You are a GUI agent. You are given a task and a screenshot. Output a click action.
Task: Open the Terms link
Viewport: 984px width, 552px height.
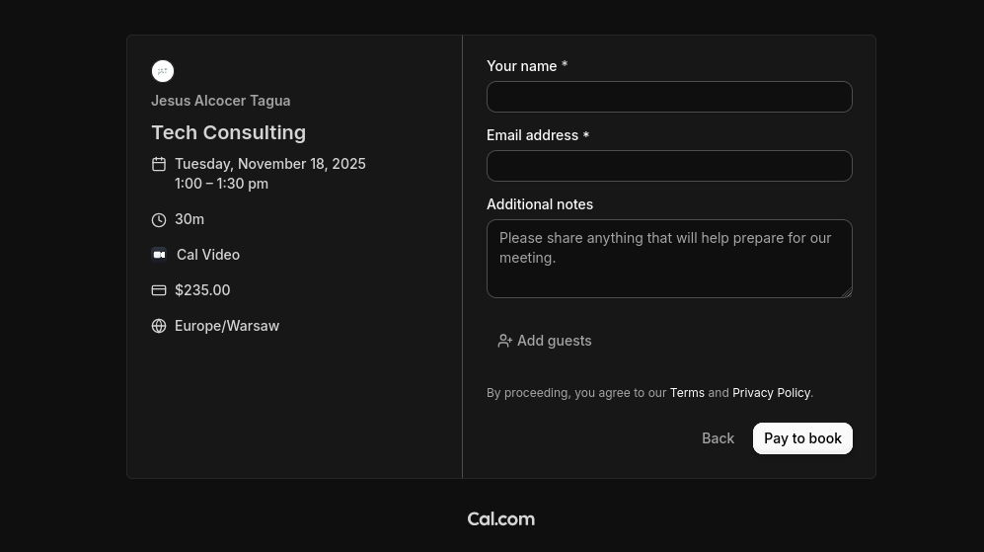click(687, 393)
